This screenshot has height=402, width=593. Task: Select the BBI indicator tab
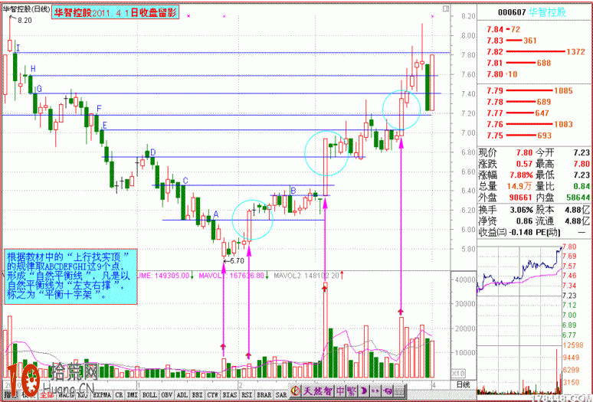(x=198, y=395)
